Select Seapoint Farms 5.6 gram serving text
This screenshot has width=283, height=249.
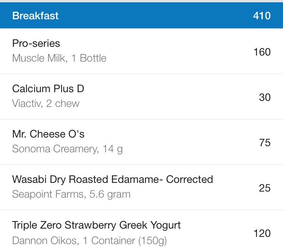71,195
